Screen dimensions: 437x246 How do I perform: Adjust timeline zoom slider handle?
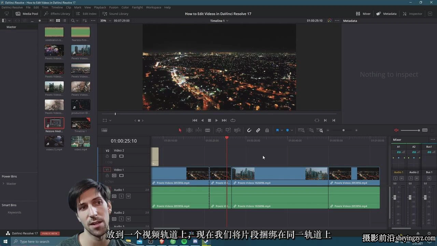coord(343,130)
